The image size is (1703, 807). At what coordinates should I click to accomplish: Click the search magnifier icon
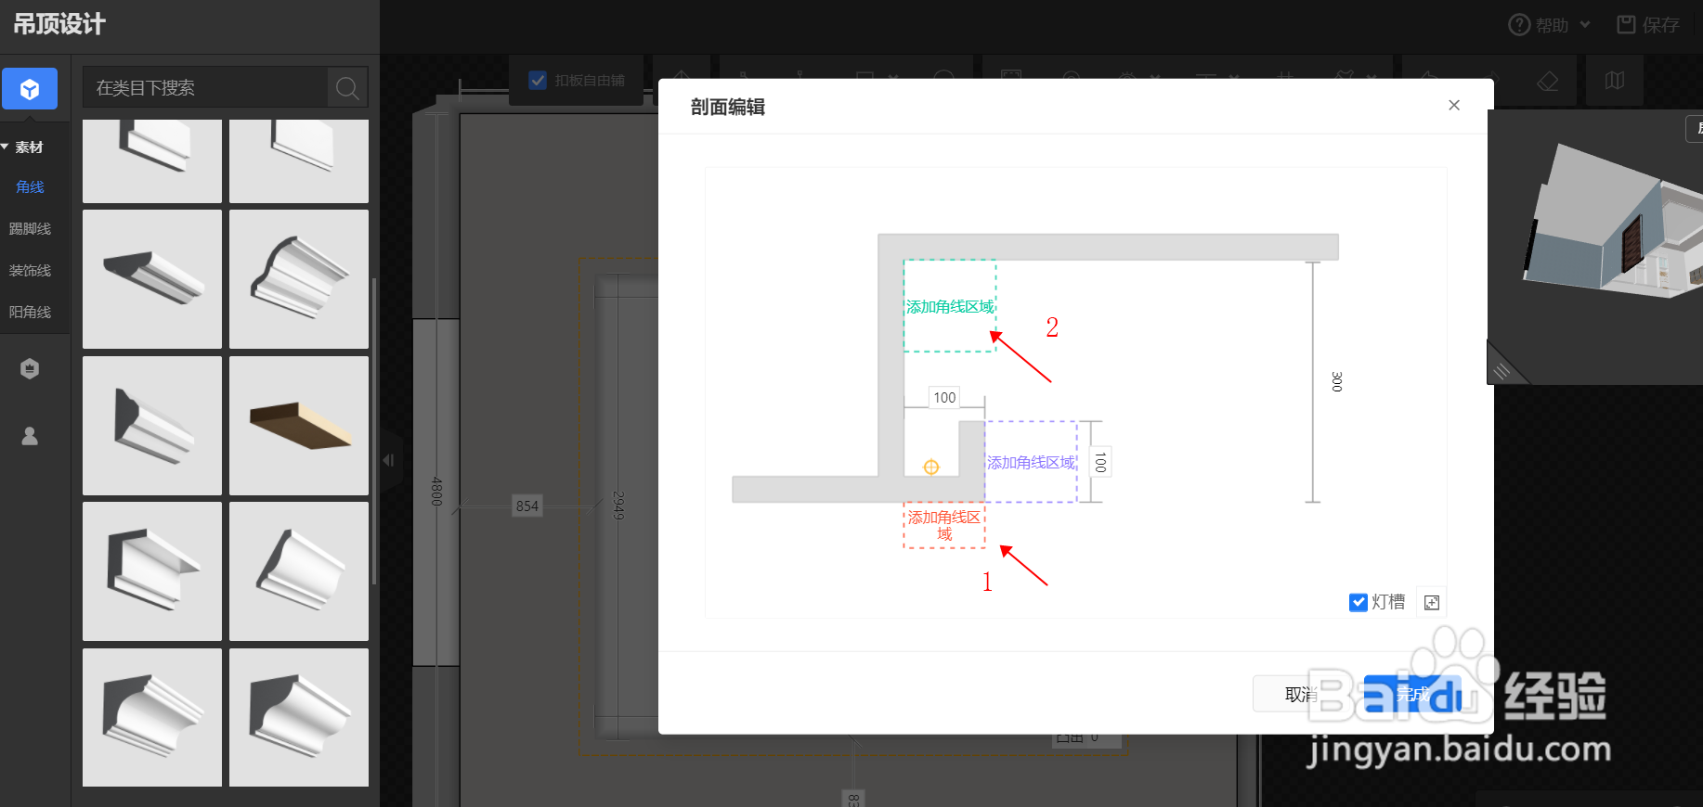[x=347, y=88]
